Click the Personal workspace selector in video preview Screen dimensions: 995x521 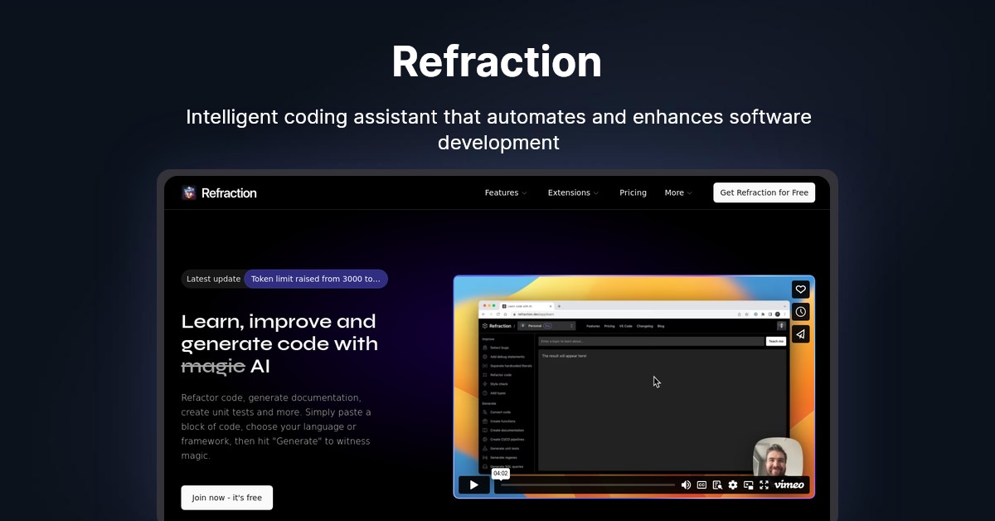pyautogui.click(x=546, y=326)
